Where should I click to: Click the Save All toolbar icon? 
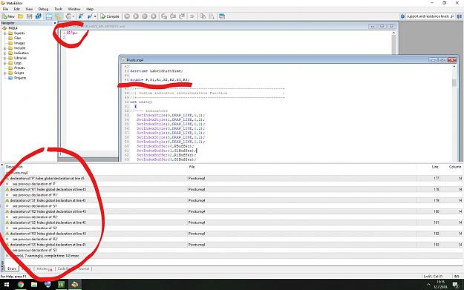click(38, 16)
